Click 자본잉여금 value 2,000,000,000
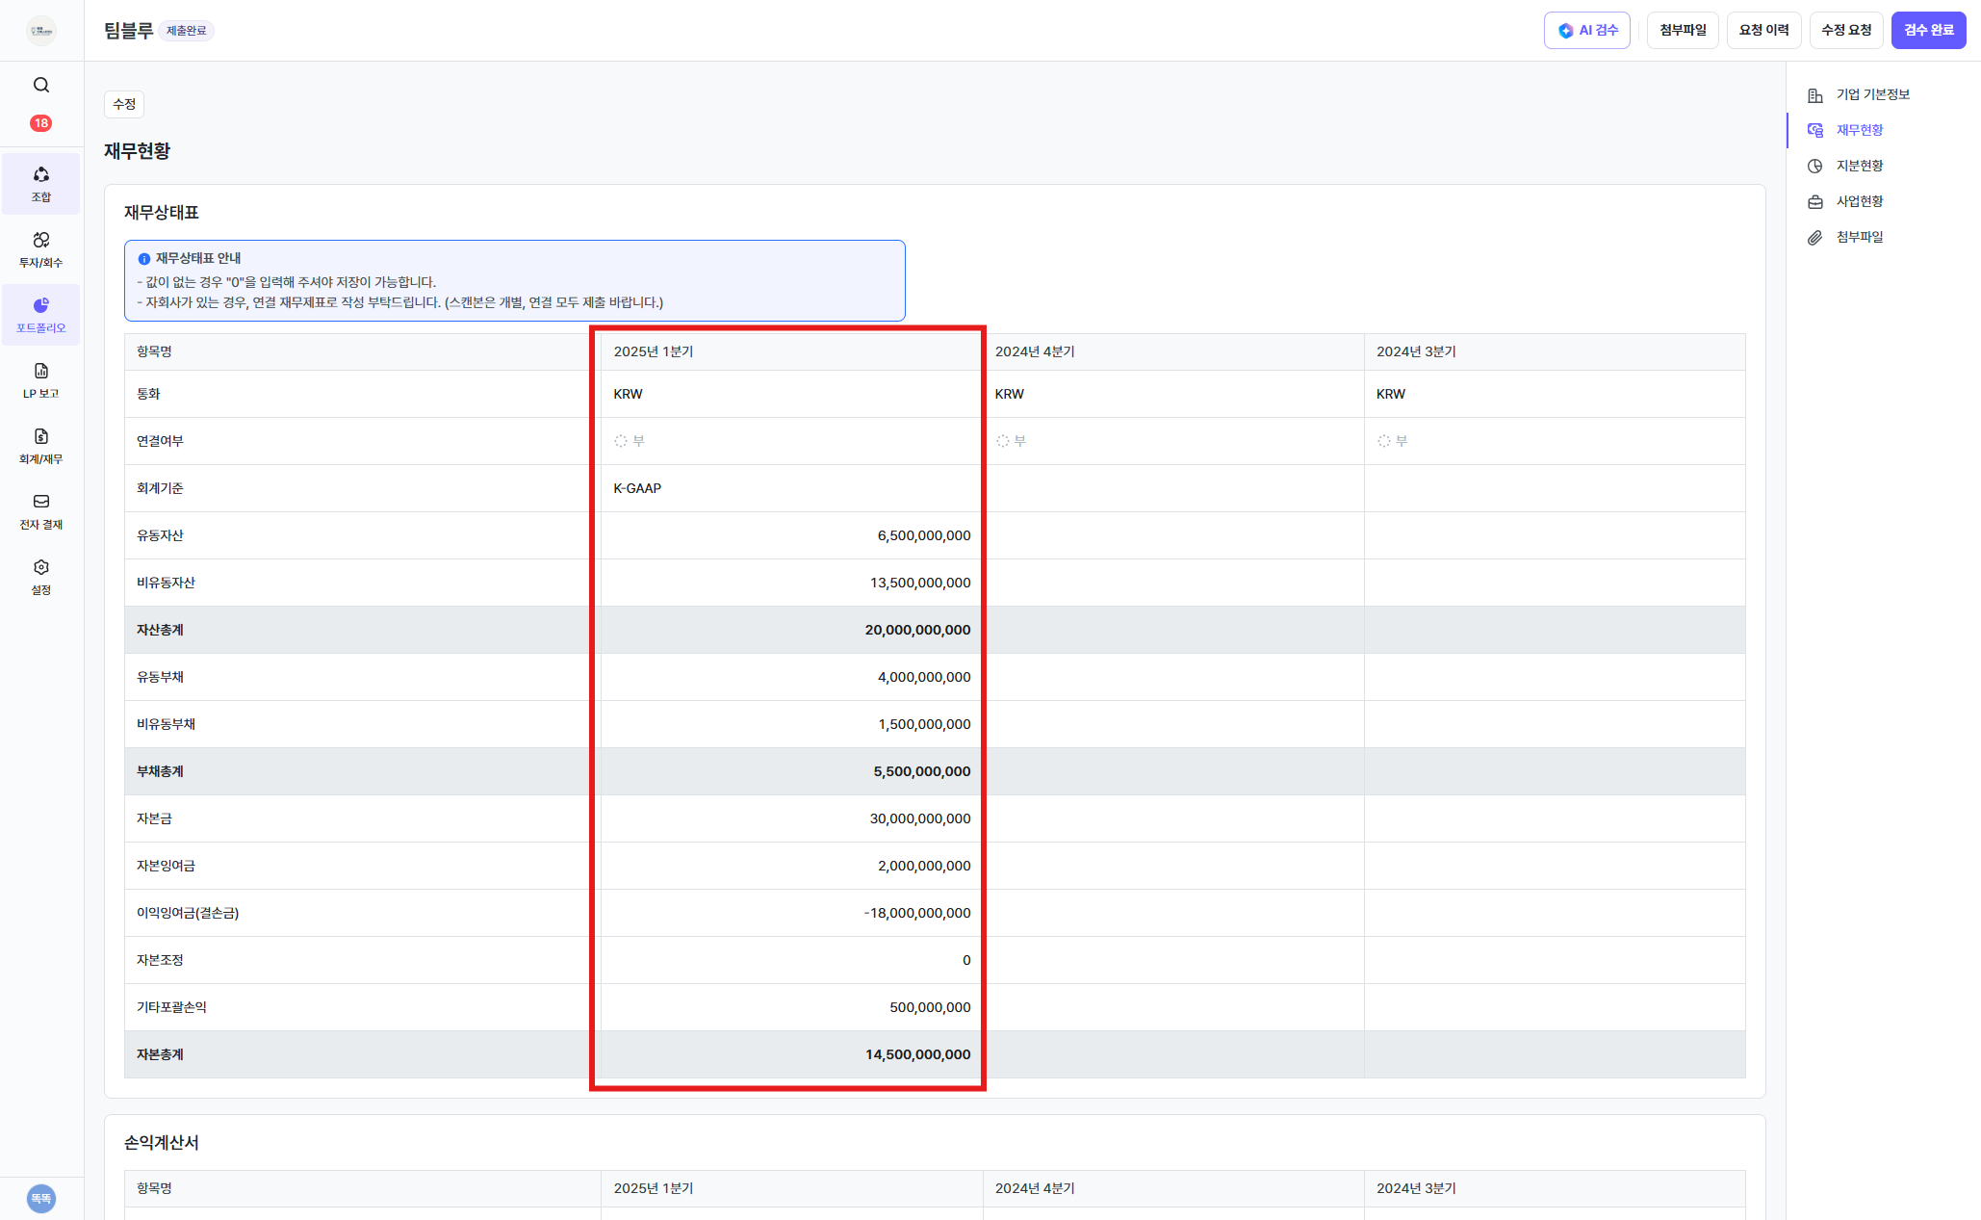This screenshot has height=1220, width=1981. (x=923, y=866)
